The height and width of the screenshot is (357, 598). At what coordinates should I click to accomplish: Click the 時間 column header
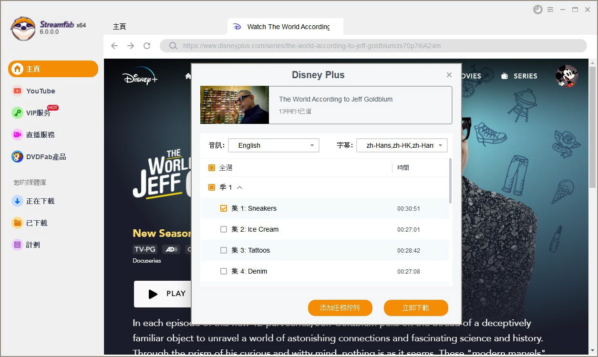click(x=403, y=168)
